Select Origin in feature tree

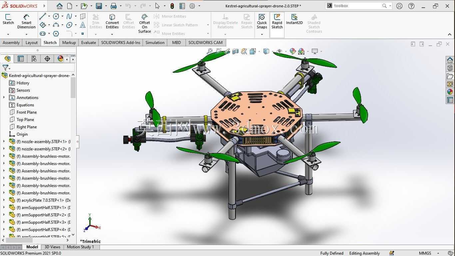pos(22,134)
